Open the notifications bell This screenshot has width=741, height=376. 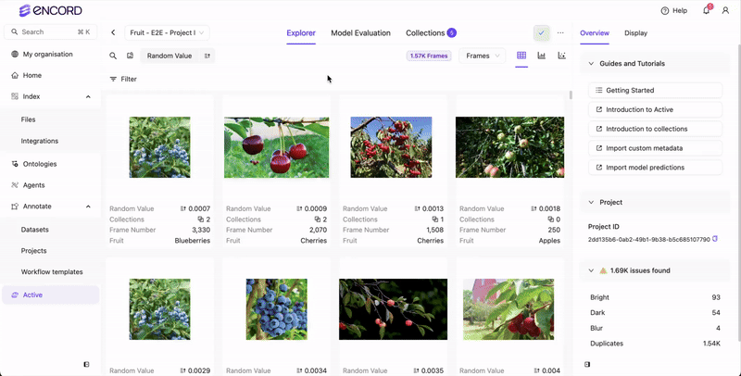(x=707, y=10)
